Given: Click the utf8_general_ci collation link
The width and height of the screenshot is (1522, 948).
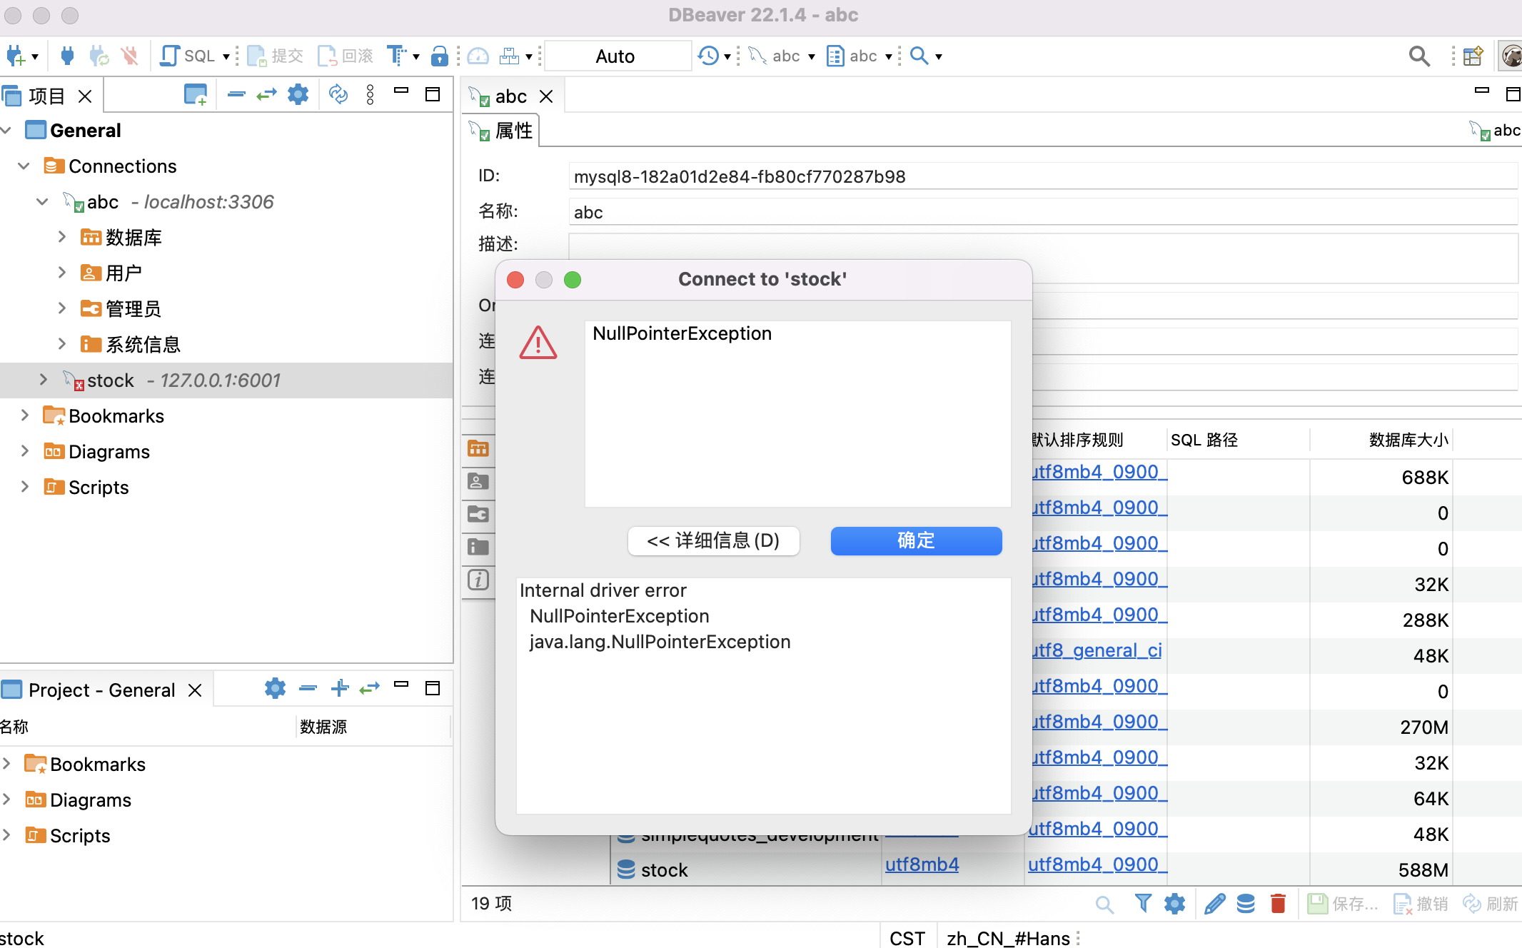Looking at the screenshot, I should (1097, 650).
